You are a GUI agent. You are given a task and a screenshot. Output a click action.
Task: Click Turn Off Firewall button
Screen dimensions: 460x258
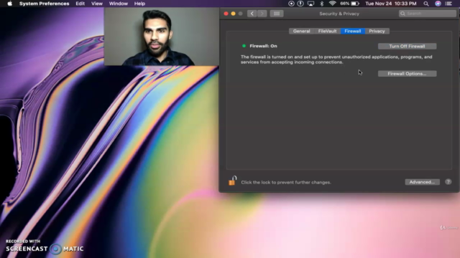coord(407,46)
